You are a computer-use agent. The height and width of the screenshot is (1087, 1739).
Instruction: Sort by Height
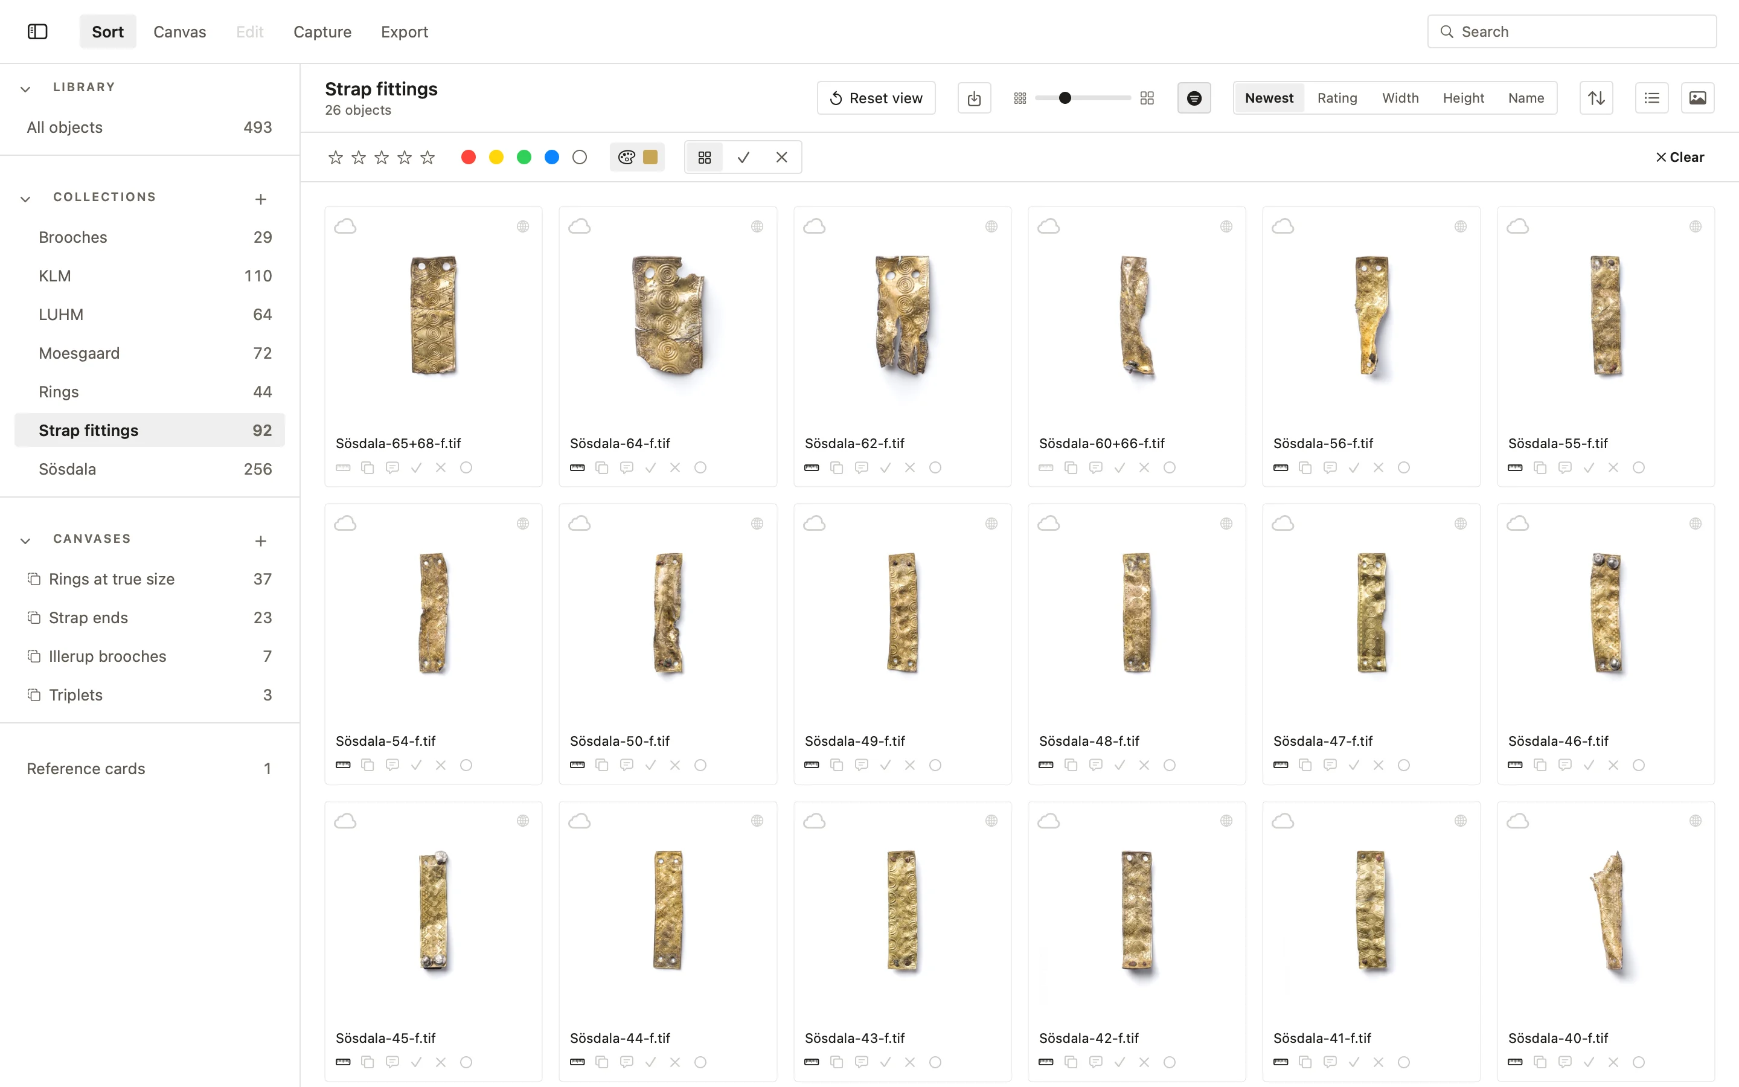tap(1463, 98)
